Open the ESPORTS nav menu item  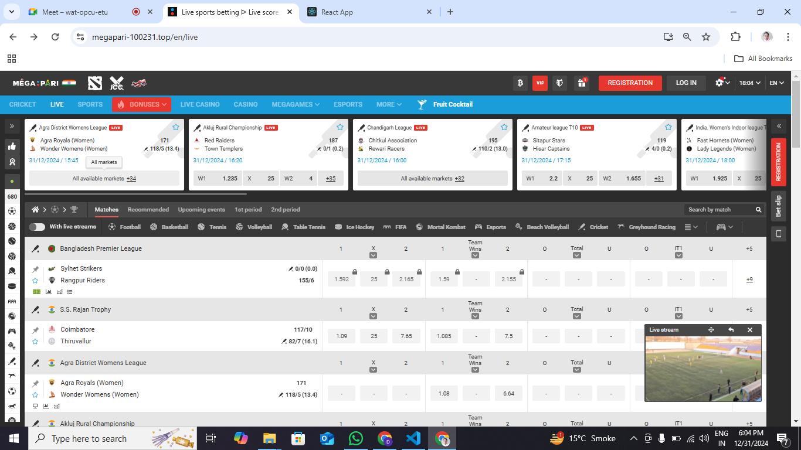[x=348, y=104]
